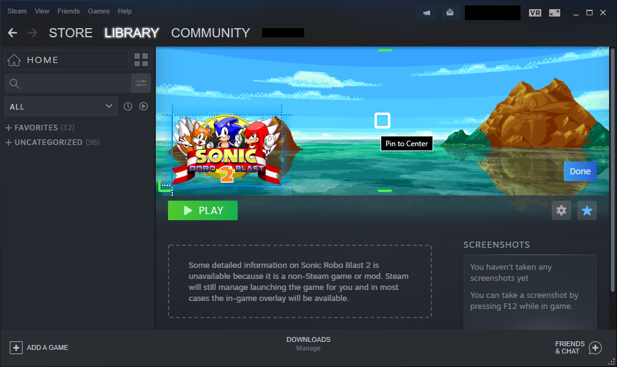
Task: Toggle favorite star for Sonic Robo Blast 2
Action: [586, 210]
